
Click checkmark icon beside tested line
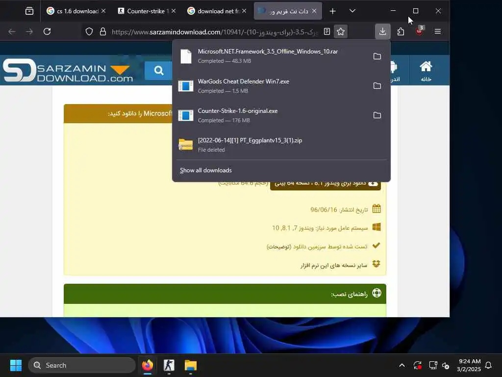point(376,245)
